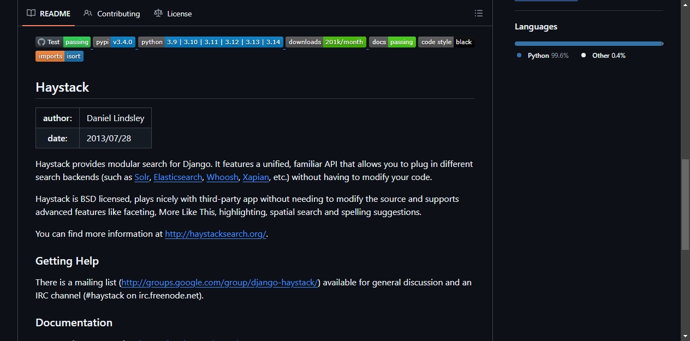The width and height of the screenshot is (690, 341).
Task: Click the date: table label
Action: [x=58, y=139]
